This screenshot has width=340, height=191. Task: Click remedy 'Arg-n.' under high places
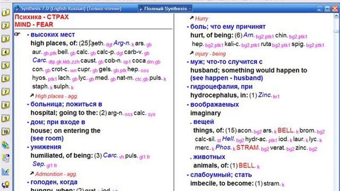pos(122,43)
